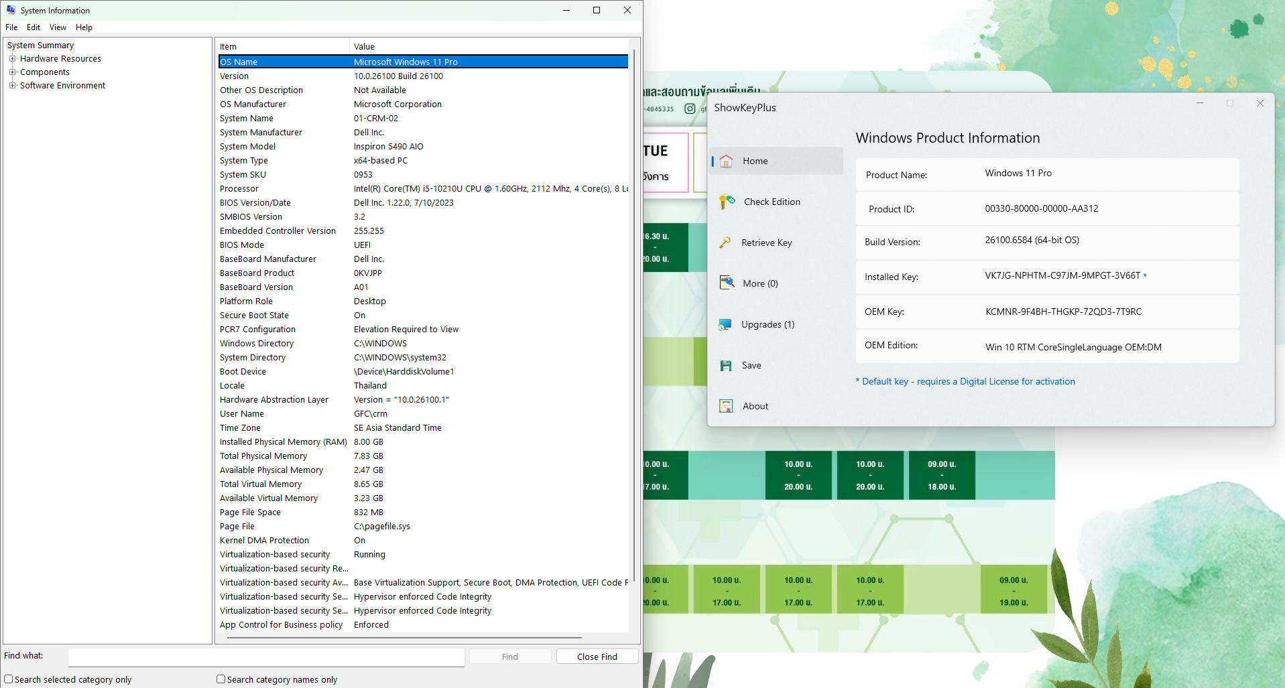The image size is (1285, 688).
Task: Click the Home icon in ShowKeyPlus sidebar
Action: (726, 161)
